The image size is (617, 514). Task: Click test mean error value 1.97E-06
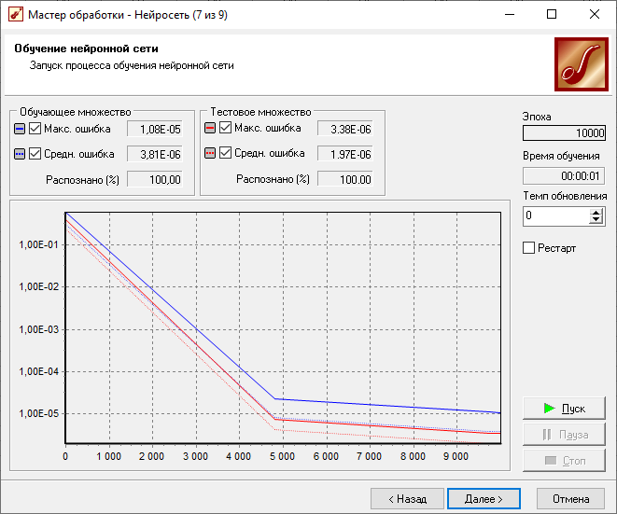[345, 154]
